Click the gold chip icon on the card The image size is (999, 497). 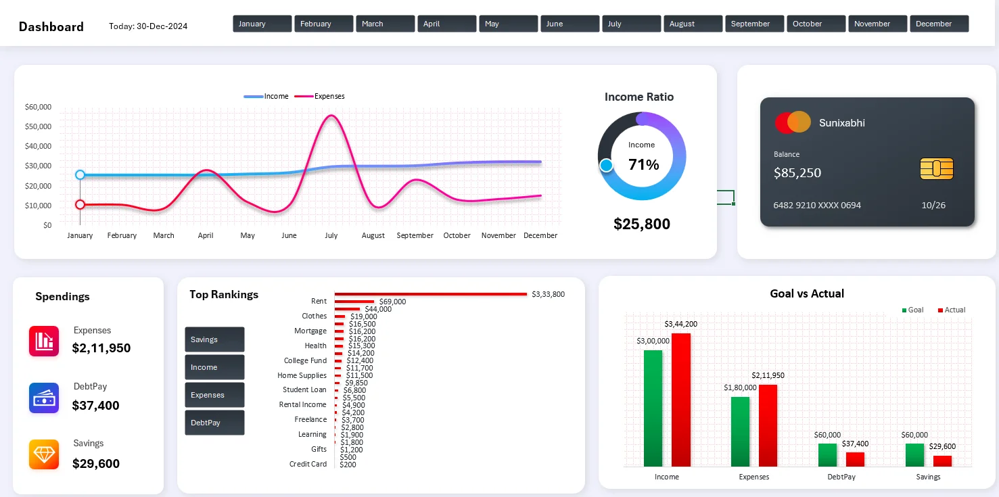tap(936, 169)
